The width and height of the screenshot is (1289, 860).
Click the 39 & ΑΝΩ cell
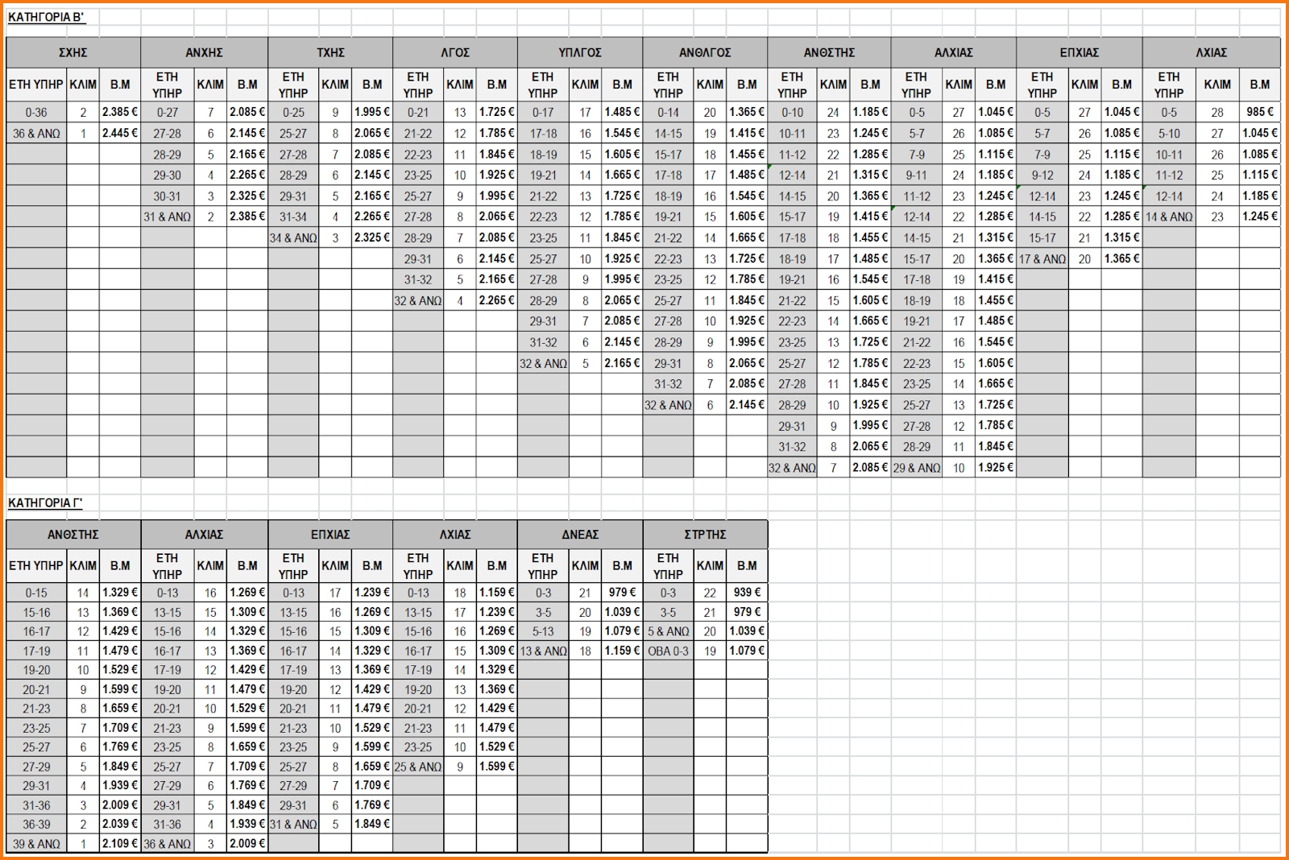(x=36, y=843)
